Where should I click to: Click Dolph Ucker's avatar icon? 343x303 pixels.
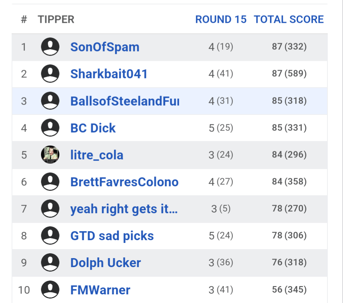[50, 263]
